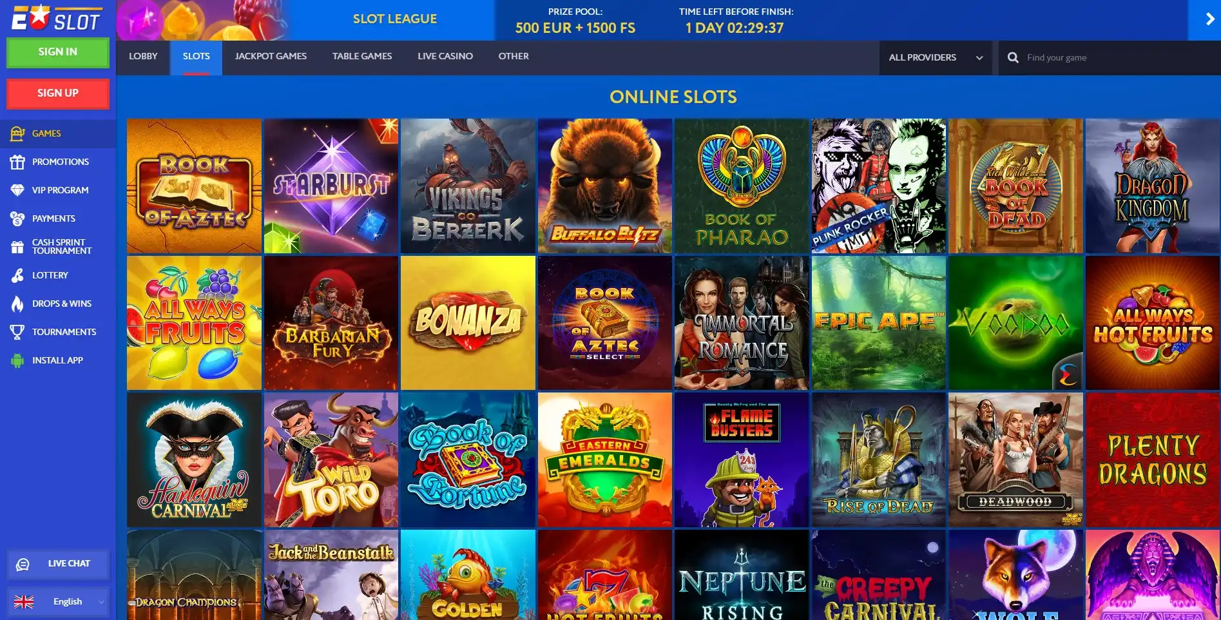The width and height of the screenshot is (1221, 620).
Task: Click the Games slot machine icon
Action: tap(17, 133)
